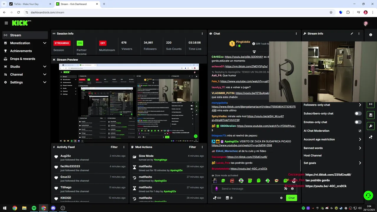Click the Kicks dots icon on right rail
Screen dimensions: 377x212
[x=371, y=137]
